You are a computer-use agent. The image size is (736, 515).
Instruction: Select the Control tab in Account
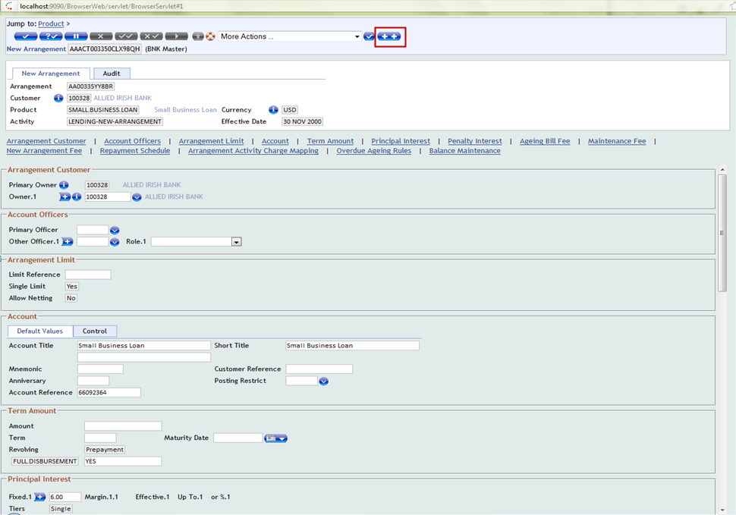pos(95,331)
